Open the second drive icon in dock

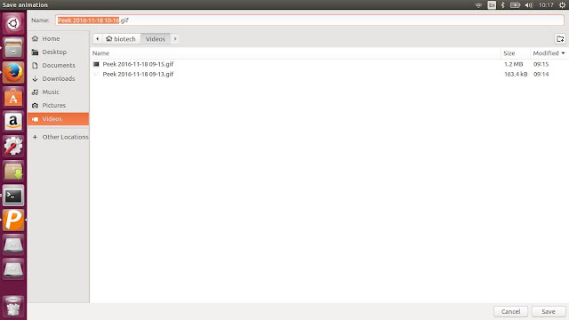tap(13, 269)
